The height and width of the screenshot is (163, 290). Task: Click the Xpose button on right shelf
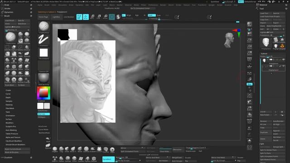(x=250, y=147)
